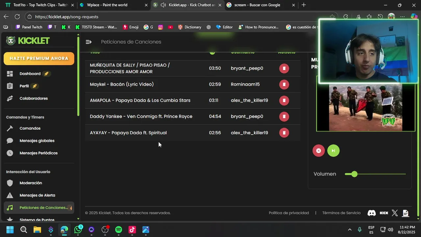Screen dimensions: 421x237
Task: Click HAZTE PREMIUM AHORA button
Action: point(39,59)
